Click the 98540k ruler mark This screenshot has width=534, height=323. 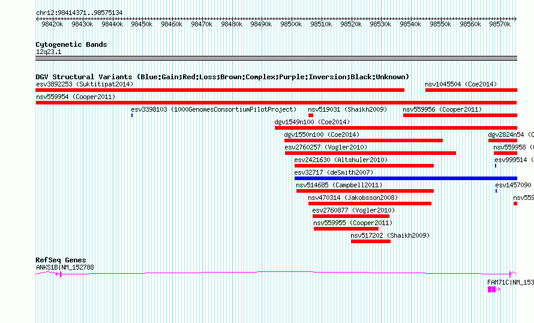tap(410, 24)
